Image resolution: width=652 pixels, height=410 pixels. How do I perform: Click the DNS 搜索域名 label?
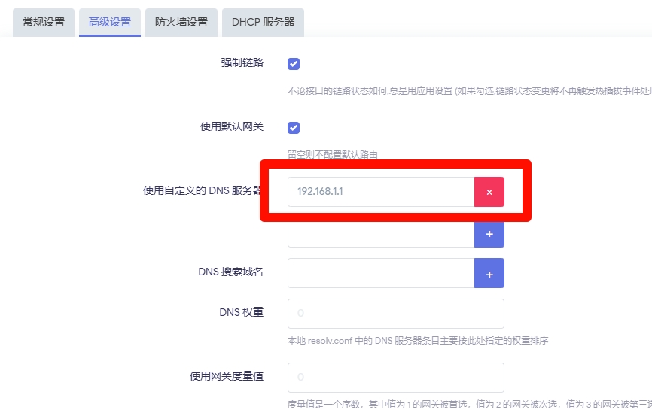click(230, 272)
